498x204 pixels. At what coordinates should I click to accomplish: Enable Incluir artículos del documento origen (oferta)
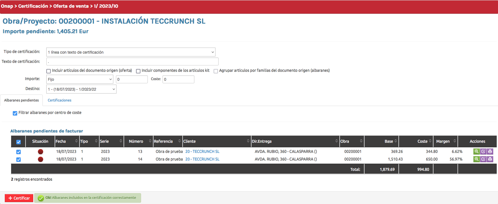[49, 71]
